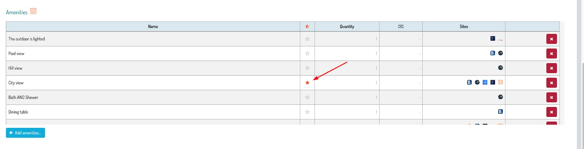Click the icon next to Amenities heading

click(x=33, y=11)
